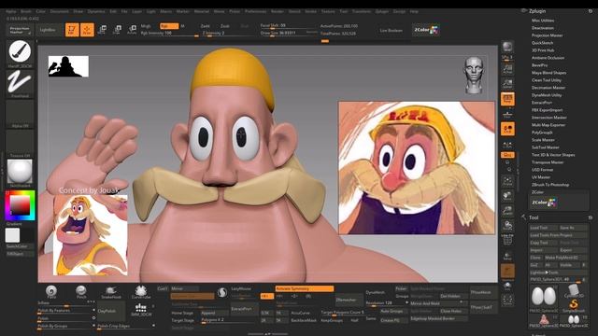The height and width of the screenshot is (336, 598).
Task: Select the Paint brush at bottom shelf
Action: [x=51, y=292]
